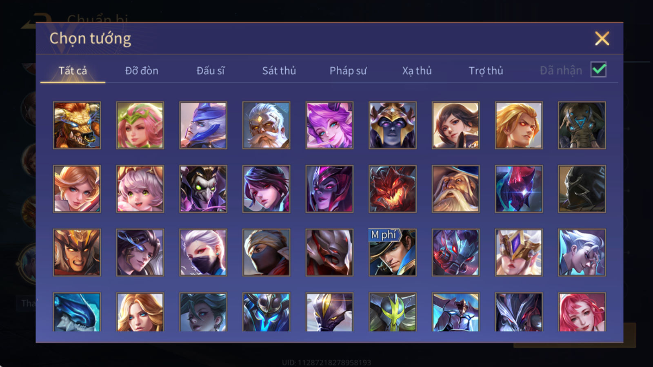The image size is (653, 367).
Task: Pick the white-bearded old warrior hero
Action: [x=266, y=125]
